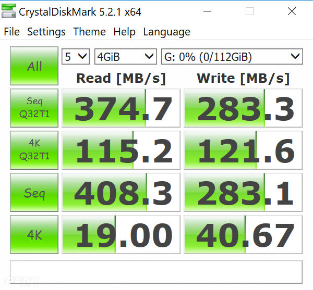Click the empty comment field at bottom

point(156,272)
